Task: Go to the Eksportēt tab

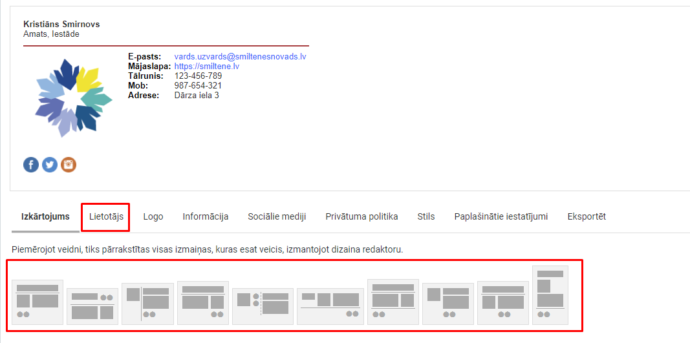Action: tap(587, 217)
